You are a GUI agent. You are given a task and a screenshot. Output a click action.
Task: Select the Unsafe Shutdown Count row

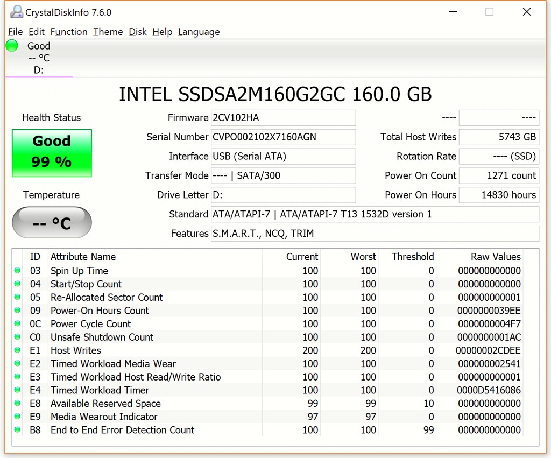268,337
